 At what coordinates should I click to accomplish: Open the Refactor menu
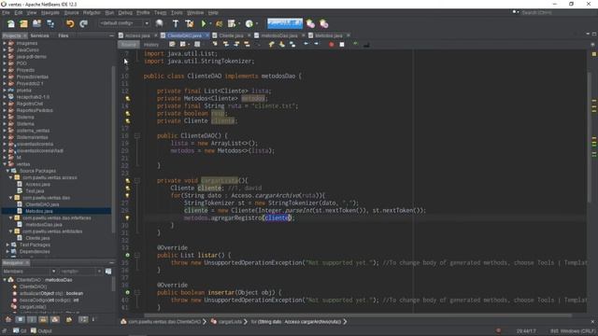tap(92, 12)
